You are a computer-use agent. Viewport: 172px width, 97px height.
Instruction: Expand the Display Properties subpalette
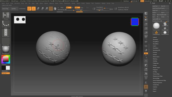157,83
